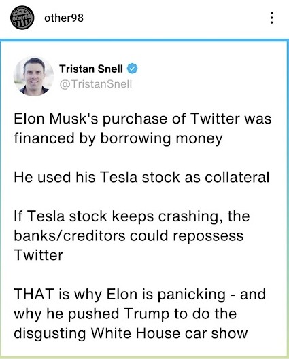
Task: Click the blue verified badge
Action: pyautogui.click(x=132, y=69)
